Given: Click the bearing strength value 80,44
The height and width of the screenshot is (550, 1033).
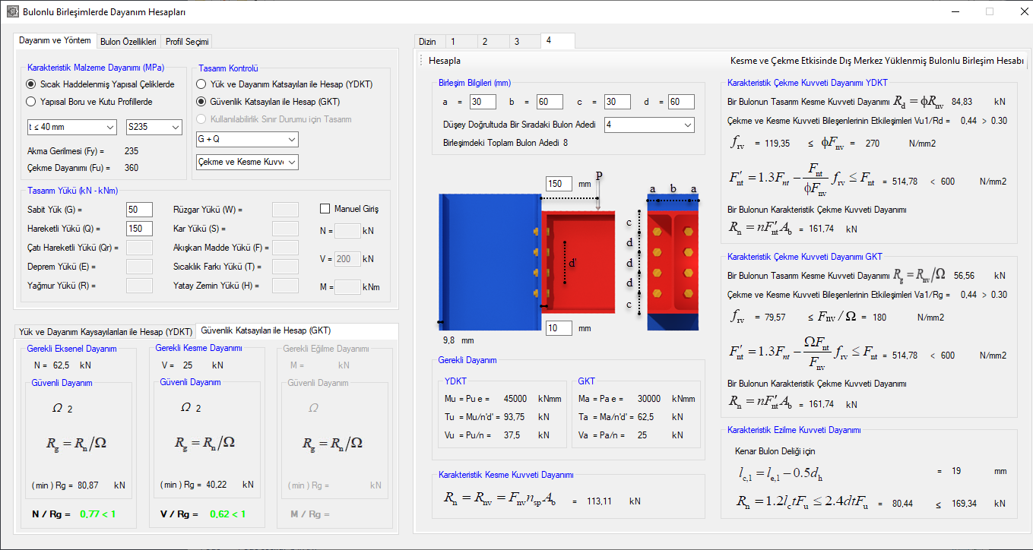Looking at the screenshot, I should pos(902,503).
